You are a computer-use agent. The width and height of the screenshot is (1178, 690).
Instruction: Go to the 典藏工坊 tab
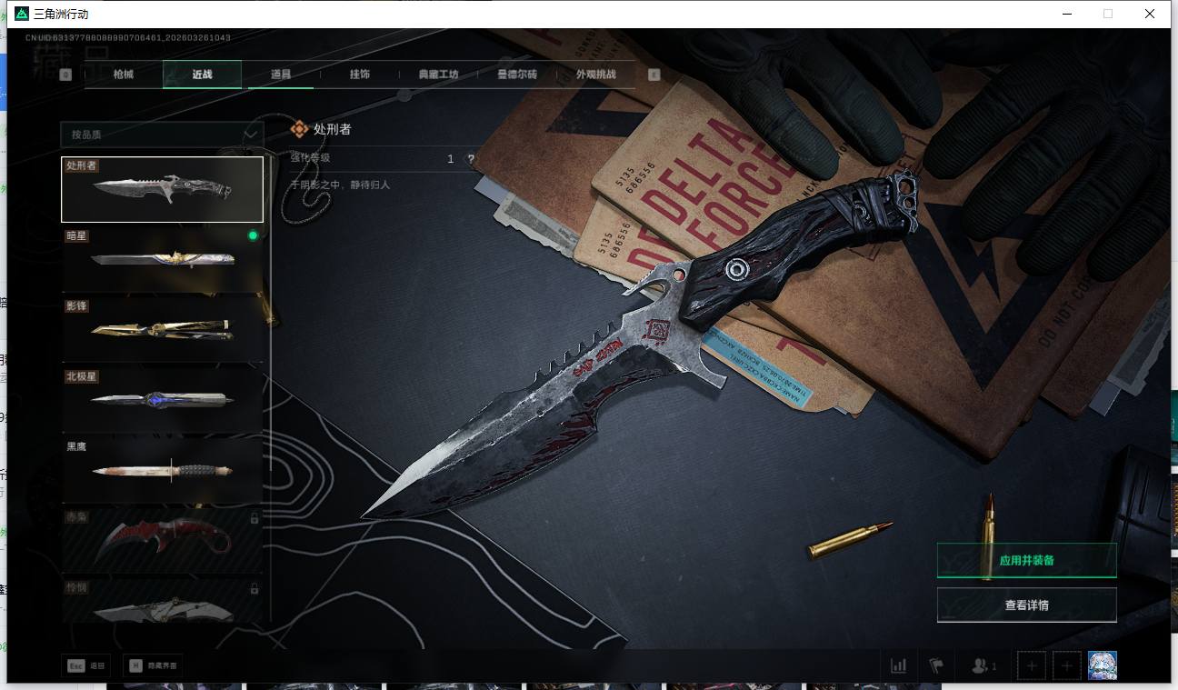point(438,75)
